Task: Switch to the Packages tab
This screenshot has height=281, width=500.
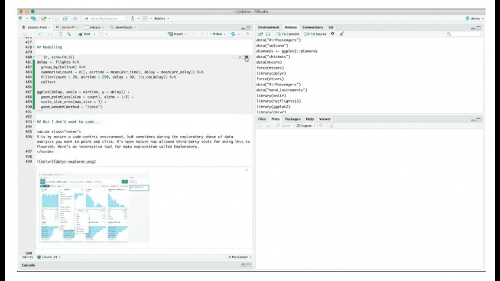Action: (x=293, y=119)
